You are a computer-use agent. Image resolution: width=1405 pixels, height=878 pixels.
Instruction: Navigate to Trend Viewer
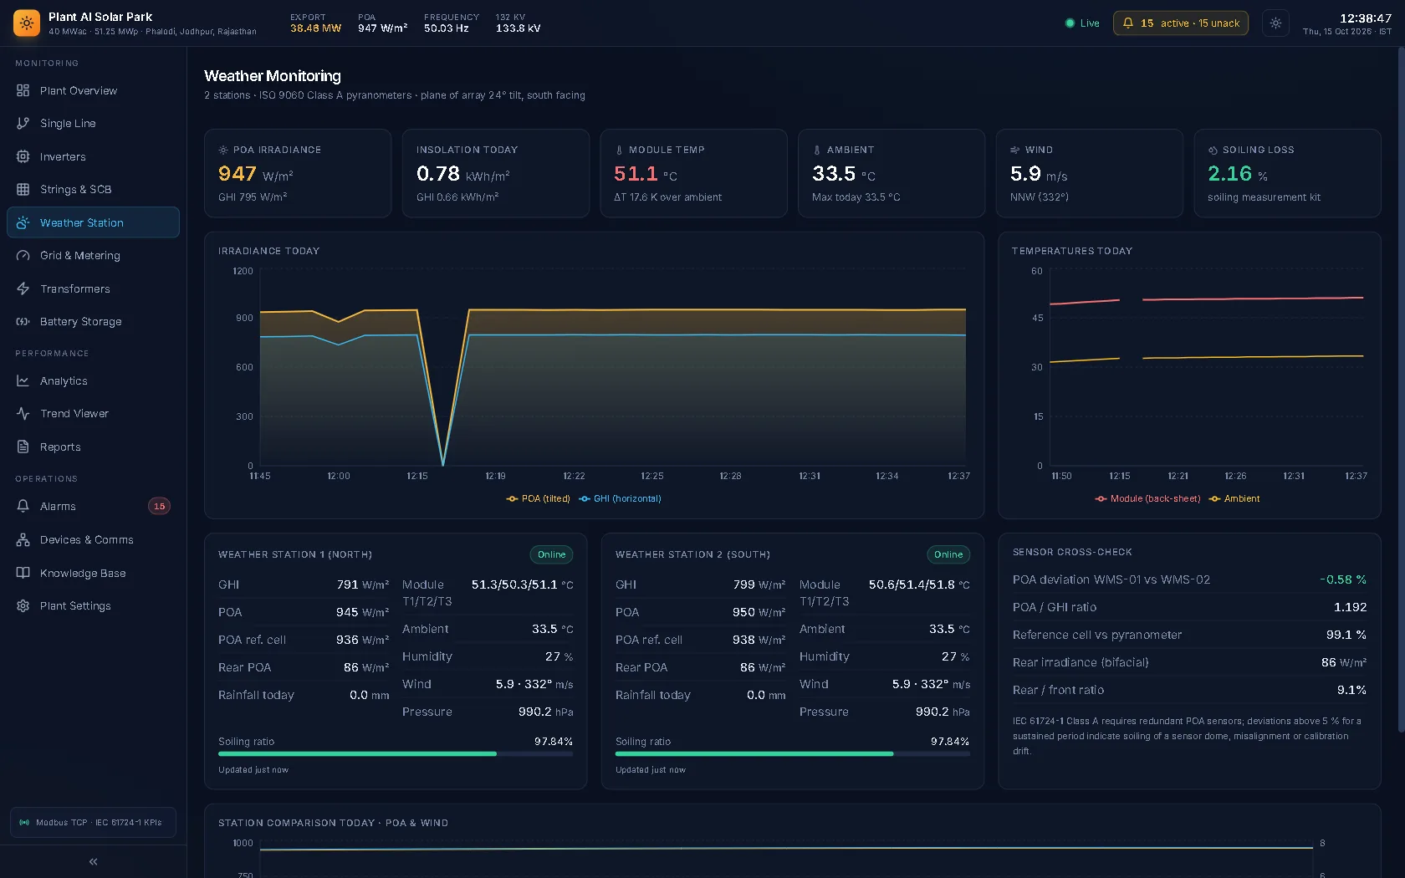click(93, 414)
